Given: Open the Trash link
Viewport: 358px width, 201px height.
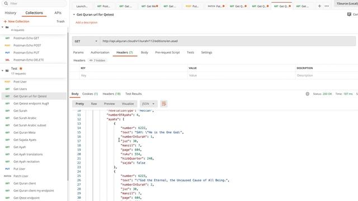Looking at the screenshot, I should 60,21.
